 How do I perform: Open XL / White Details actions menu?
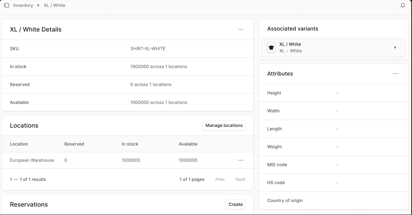(x=240, y=29)
